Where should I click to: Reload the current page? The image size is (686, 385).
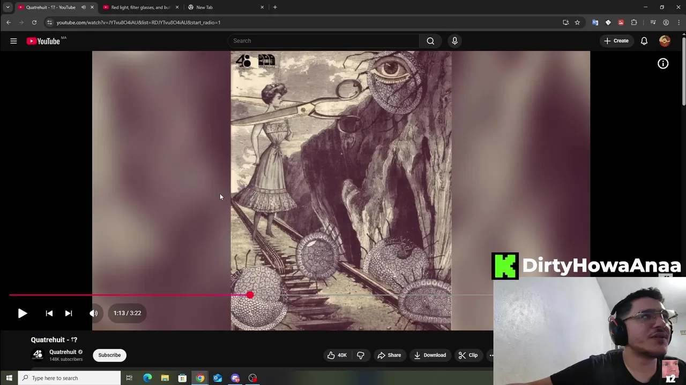pyautogui.click(x=34, y=22)
